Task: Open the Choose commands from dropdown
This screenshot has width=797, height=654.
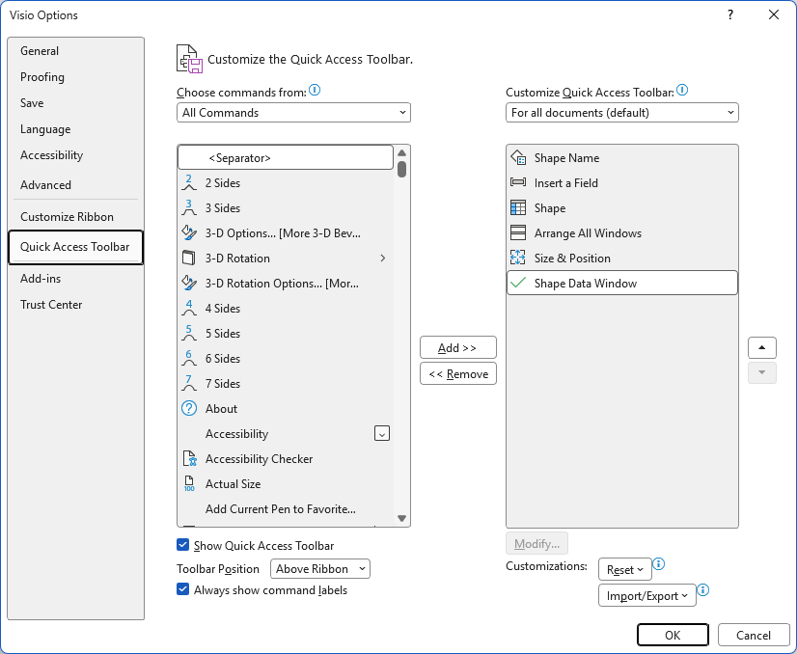Action: [x=293, y=113]
